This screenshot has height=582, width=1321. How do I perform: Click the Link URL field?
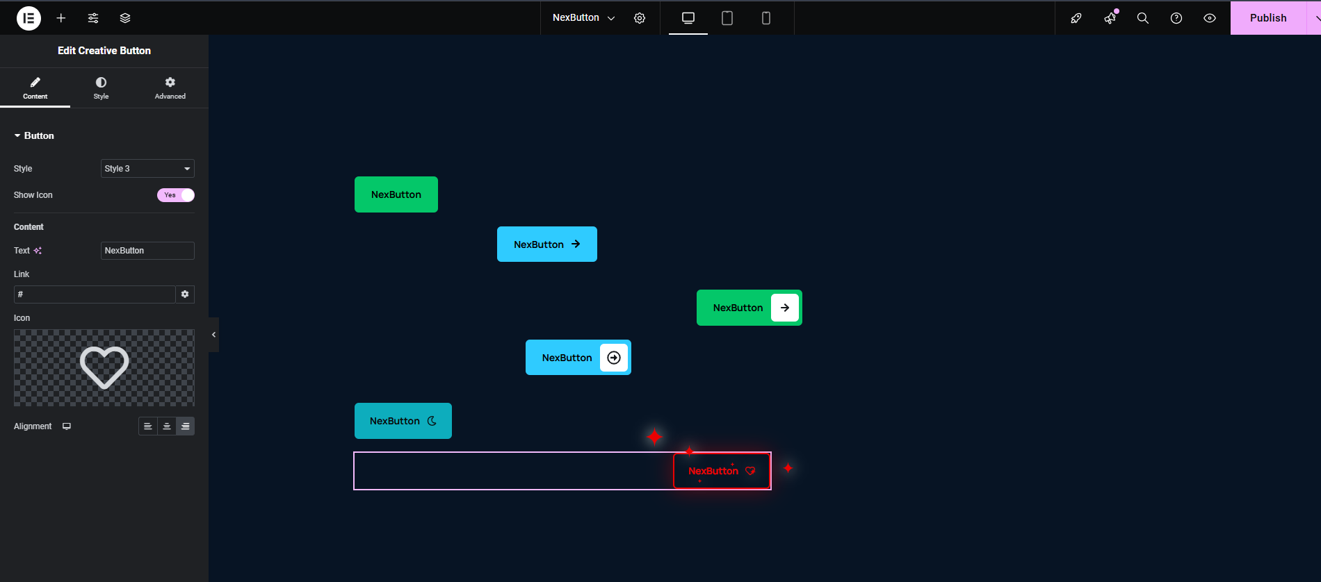click(x=95, y=294)
